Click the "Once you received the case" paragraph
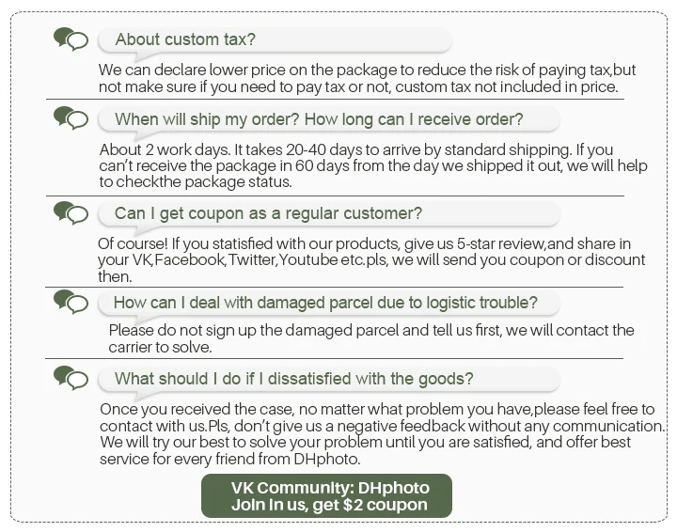 (x=376, y=410)
